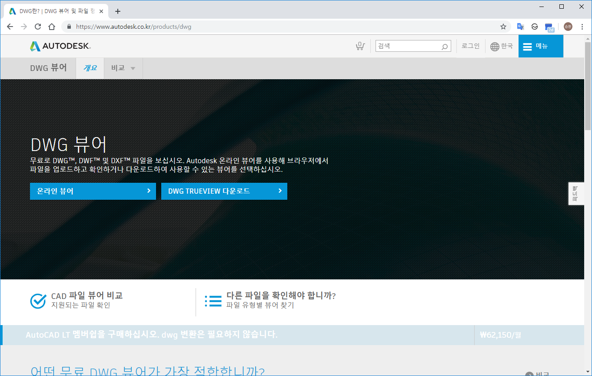Click the search magnifier icon
592x376 pixels.
coord(445,46)
